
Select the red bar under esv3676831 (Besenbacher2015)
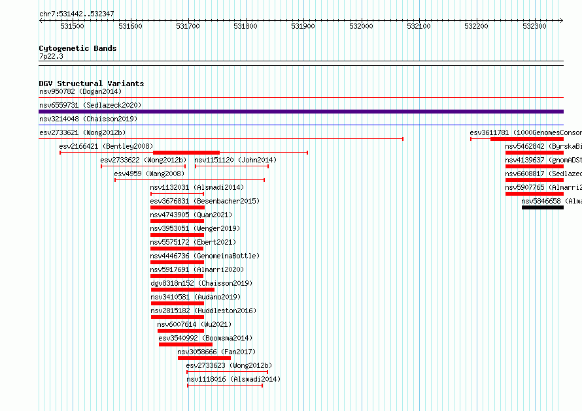(177, 207)
